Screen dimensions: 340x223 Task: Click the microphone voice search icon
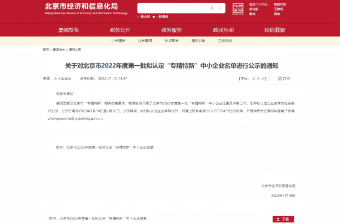pos(212,8)
